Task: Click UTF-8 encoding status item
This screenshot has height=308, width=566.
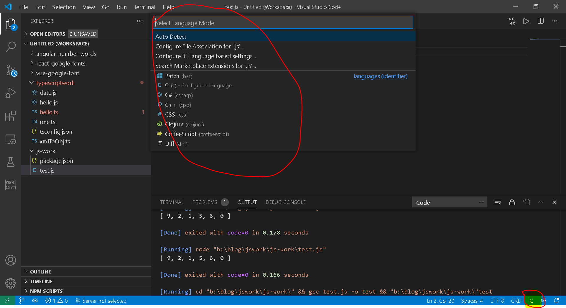Action: tap(497, 301)
